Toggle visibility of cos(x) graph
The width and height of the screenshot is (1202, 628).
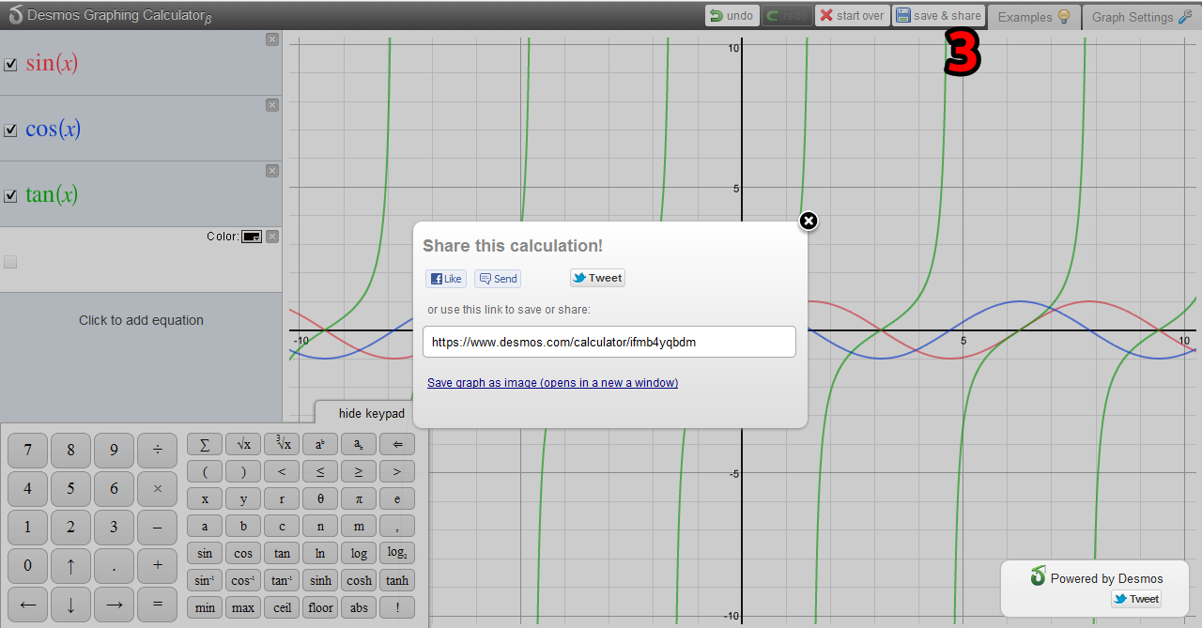(10, 130)
